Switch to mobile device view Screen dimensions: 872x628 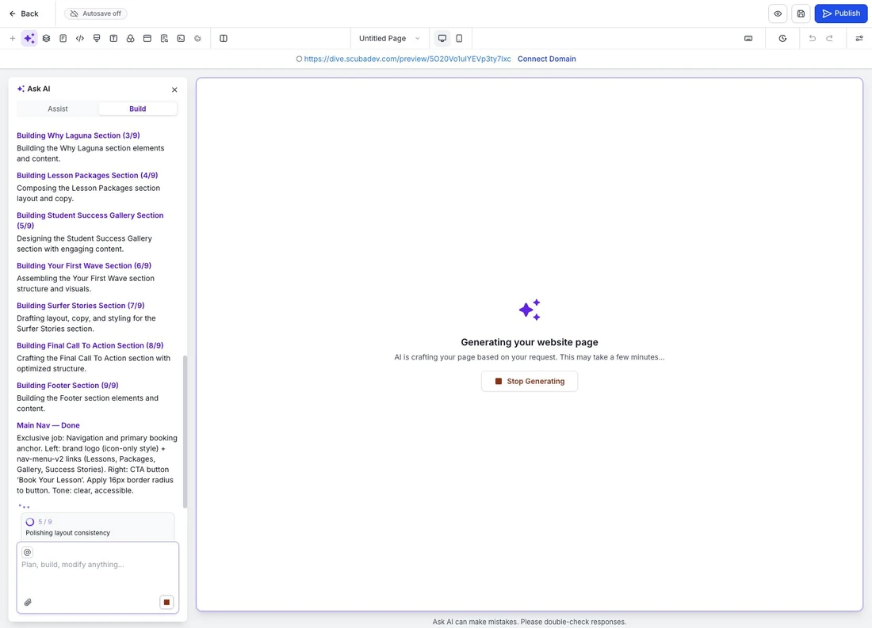pyautogui.click(x=459, y=38)
